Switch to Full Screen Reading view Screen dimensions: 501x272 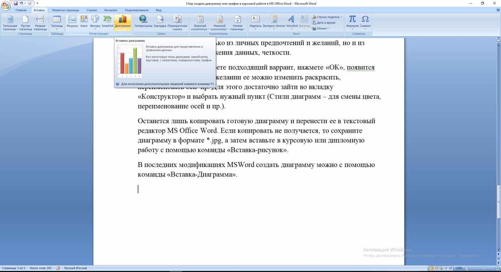point(436,268)
